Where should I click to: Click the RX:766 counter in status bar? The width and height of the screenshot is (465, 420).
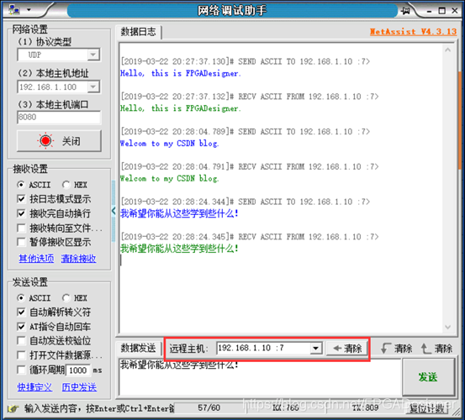(286, 408)
